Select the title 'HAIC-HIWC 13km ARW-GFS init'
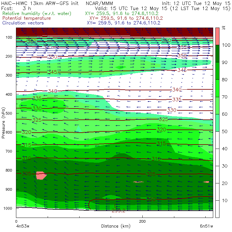Screen dimensions: 232x232 pos(40,3)
